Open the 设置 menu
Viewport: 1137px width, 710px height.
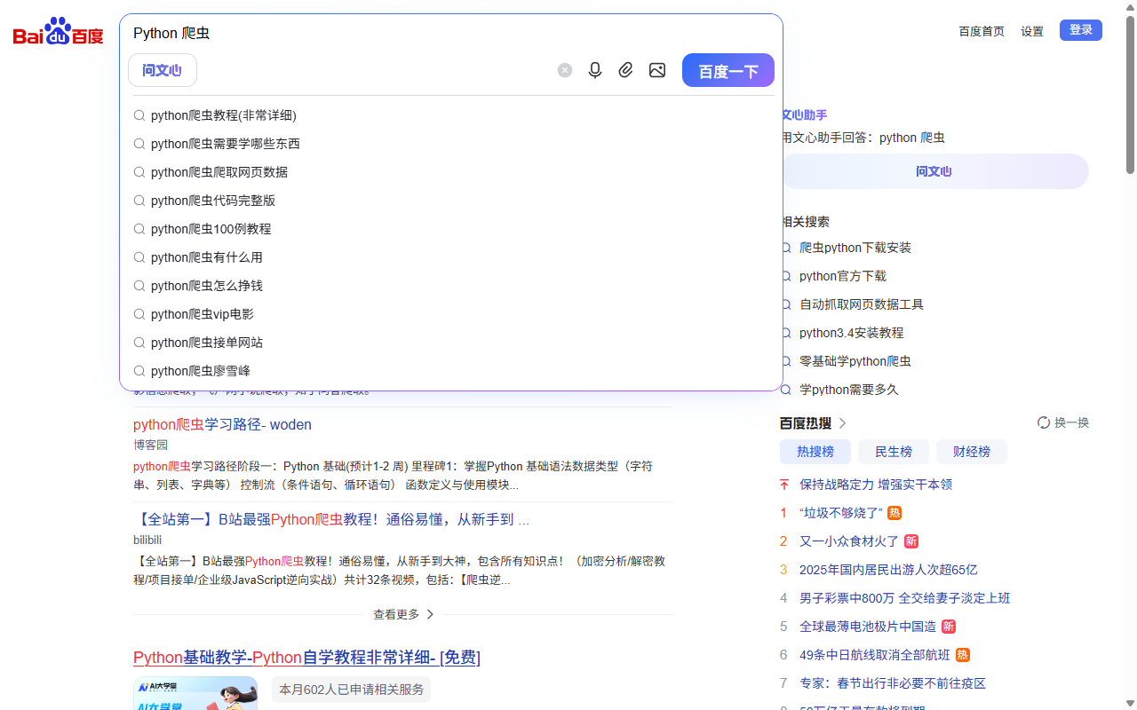1031,31
